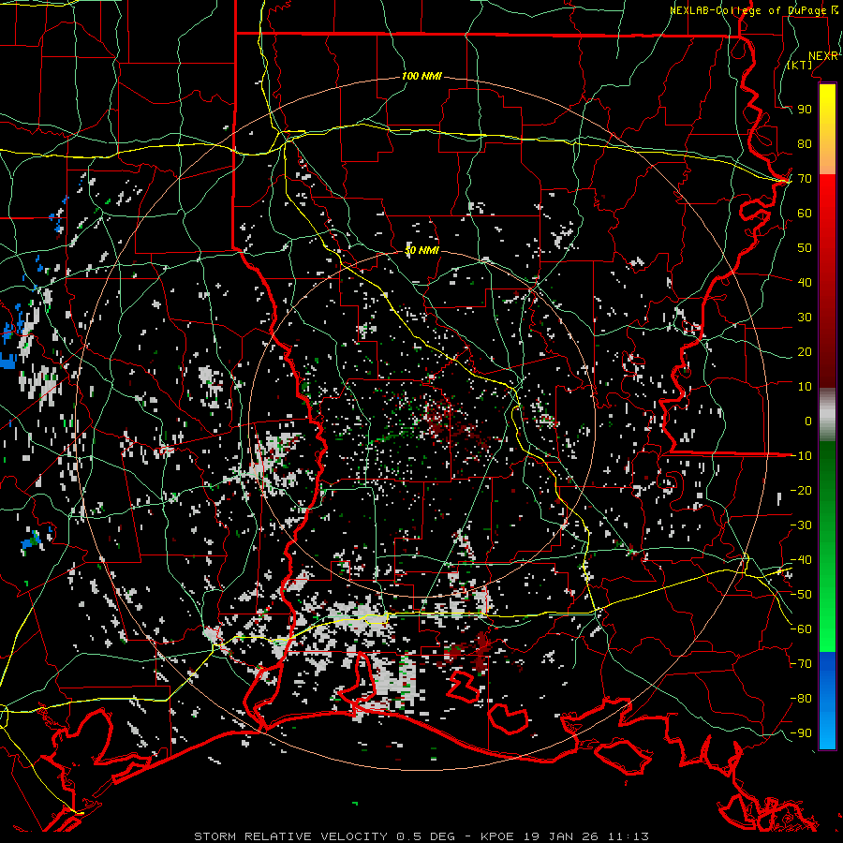The height and width of the screenshot is (843, 843).
Task: Click the 30 value on velocity scale
Action: click(805, 318)
